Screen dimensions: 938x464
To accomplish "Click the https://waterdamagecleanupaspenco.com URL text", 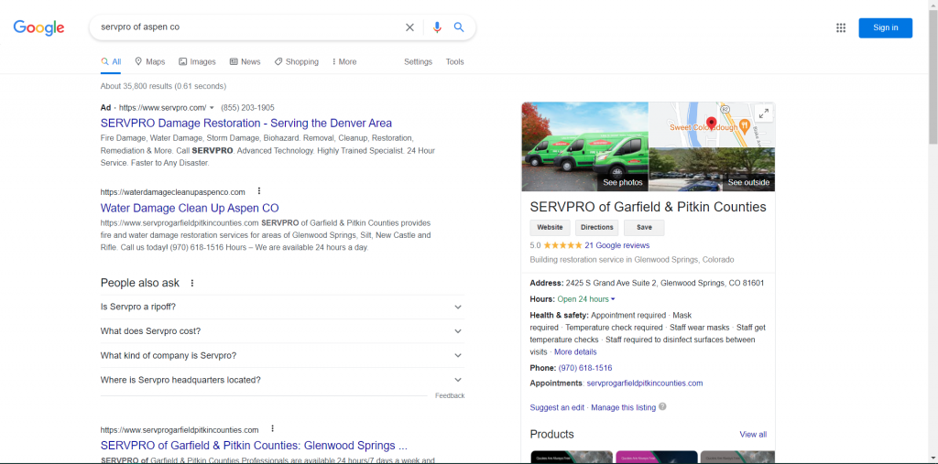I will (173, 192).
